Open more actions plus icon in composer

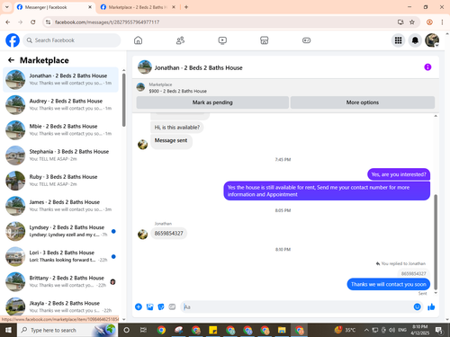pyautogui.click(x=139, y=306)
